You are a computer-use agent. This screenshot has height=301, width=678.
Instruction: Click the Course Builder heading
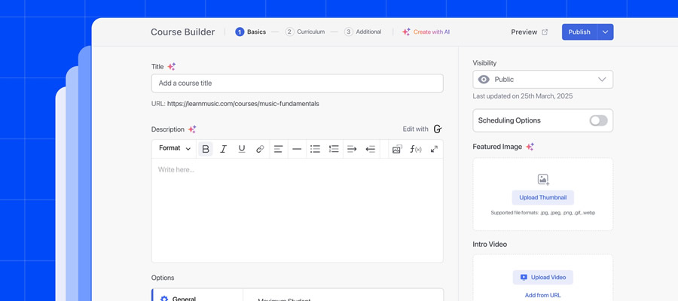(x=183, y=32)
